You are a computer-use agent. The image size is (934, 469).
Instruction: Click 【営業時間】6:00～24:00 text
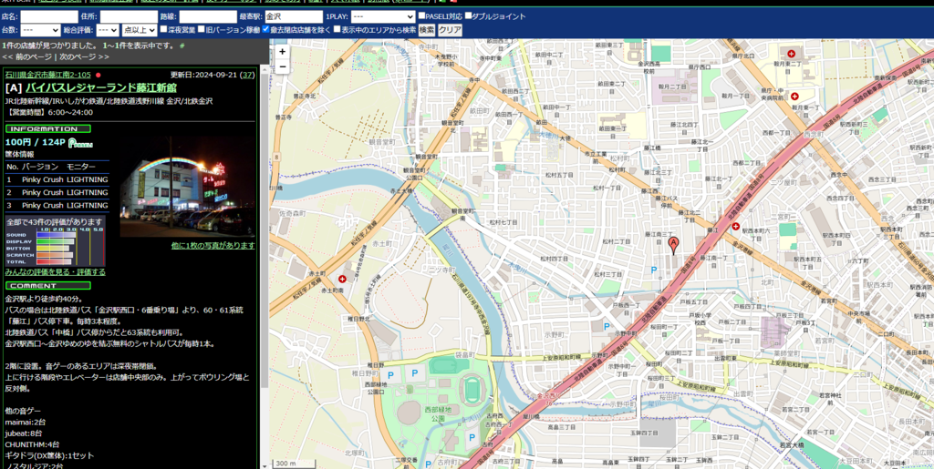point(49,112)
